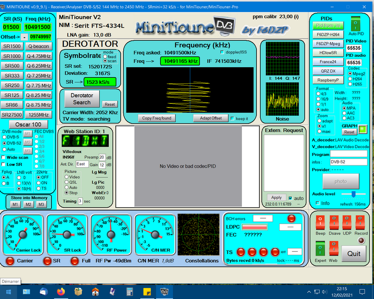Click the Carrier Lock gauge
Viewport: 374px width, 299px height.
point(22,235)
